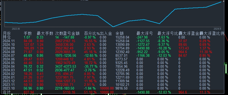Click balance value 12228.49
Screen dimensions: 228x95
click(x=123, y=70)
